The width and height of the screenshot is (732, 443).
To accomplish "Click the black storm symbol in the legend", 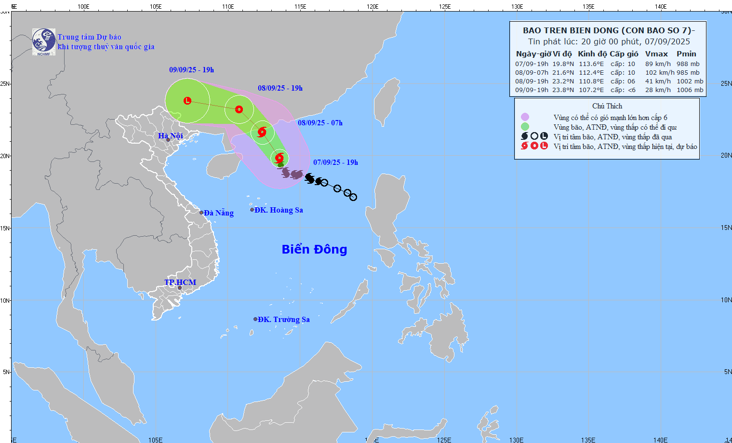I will (x=525, y=136).
